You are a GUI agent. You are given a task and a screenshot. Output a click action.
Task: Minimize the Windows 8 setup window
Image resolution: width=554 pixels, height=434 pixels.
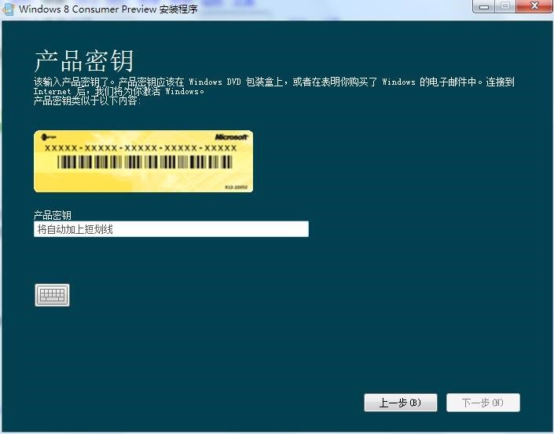(484, 6)
